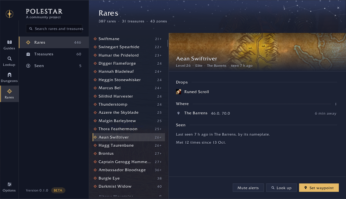Select Marcus Bel rare

(129, 88)
